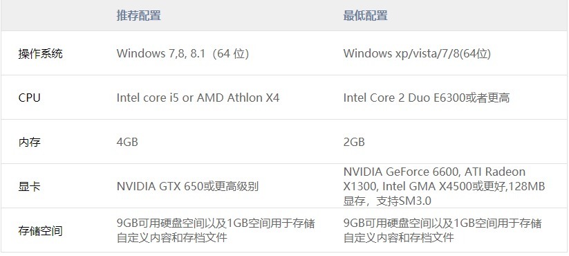Select the CPU row label

[30, 98]
